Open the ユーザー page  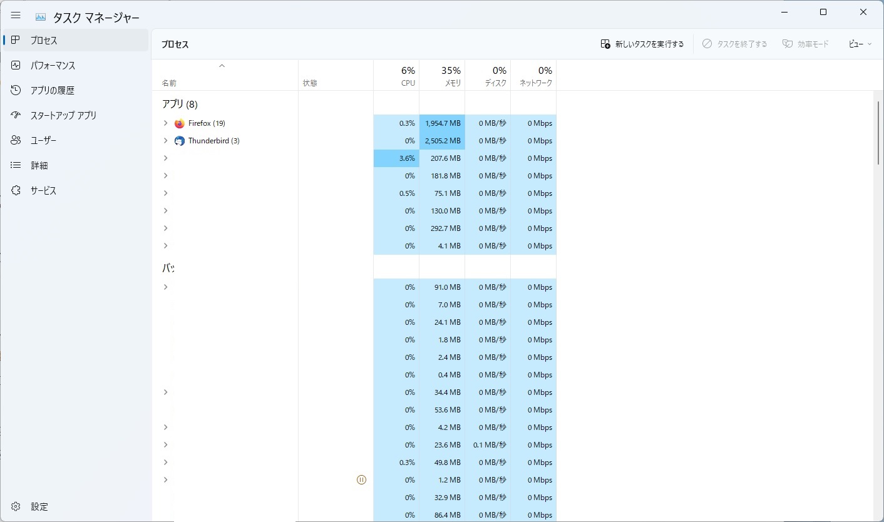click(x=43, y=141)
